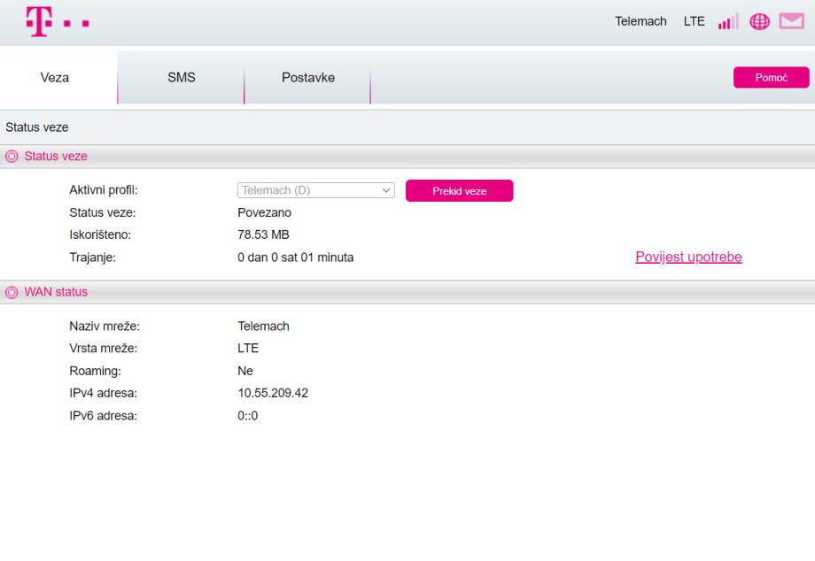
Task: Check the signal strength bars icon
Action: tap(728, 22)
